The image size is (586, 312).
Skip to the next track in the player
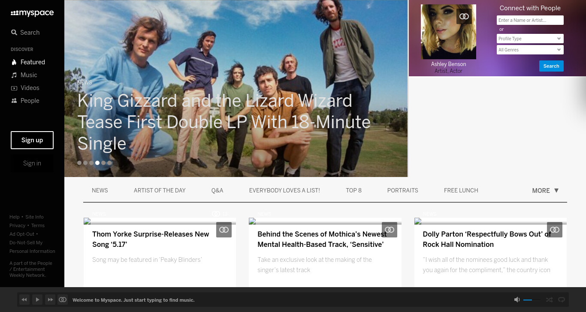tap(50, 300)
